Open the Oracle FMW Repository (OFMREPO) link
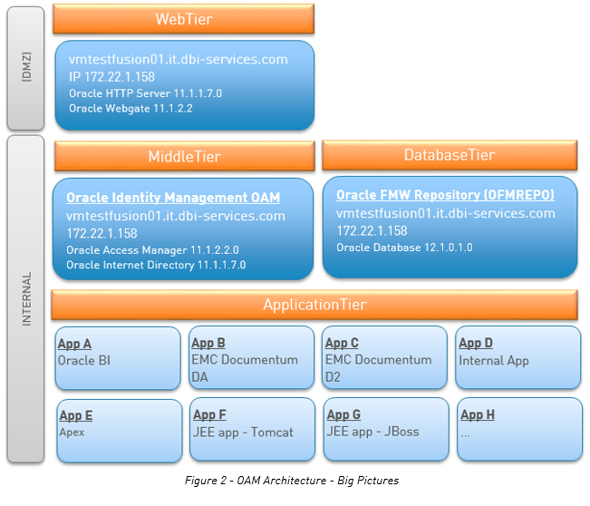Image resolution: width=590 pixels, height=506 pixels. [x=445, y=195]
